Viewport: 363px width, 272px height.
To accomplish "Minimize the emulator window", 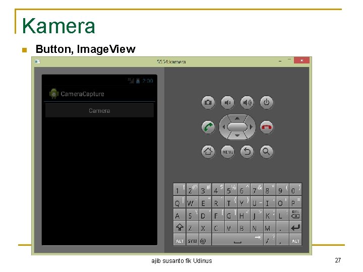I will coord(280,61).
